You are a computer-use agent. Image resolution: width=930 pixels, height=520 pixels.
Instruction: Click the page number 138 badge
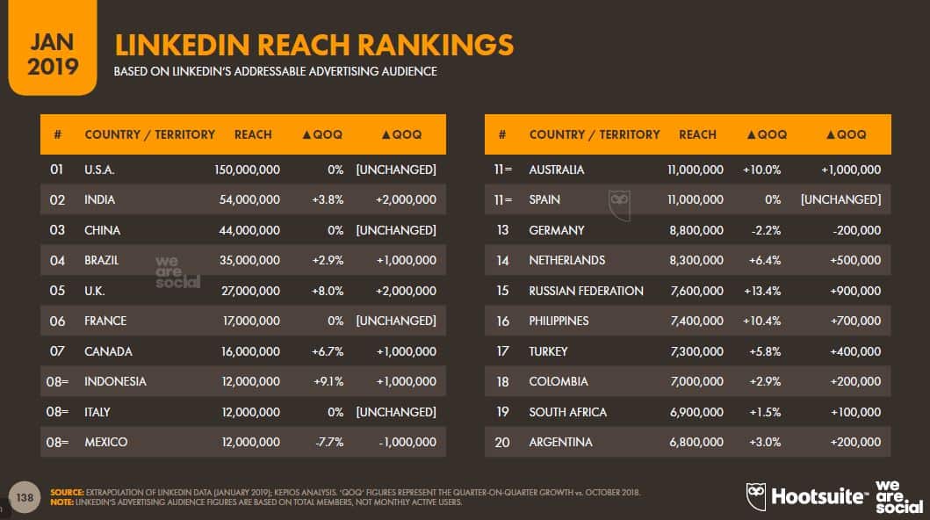tap(25, 498)
